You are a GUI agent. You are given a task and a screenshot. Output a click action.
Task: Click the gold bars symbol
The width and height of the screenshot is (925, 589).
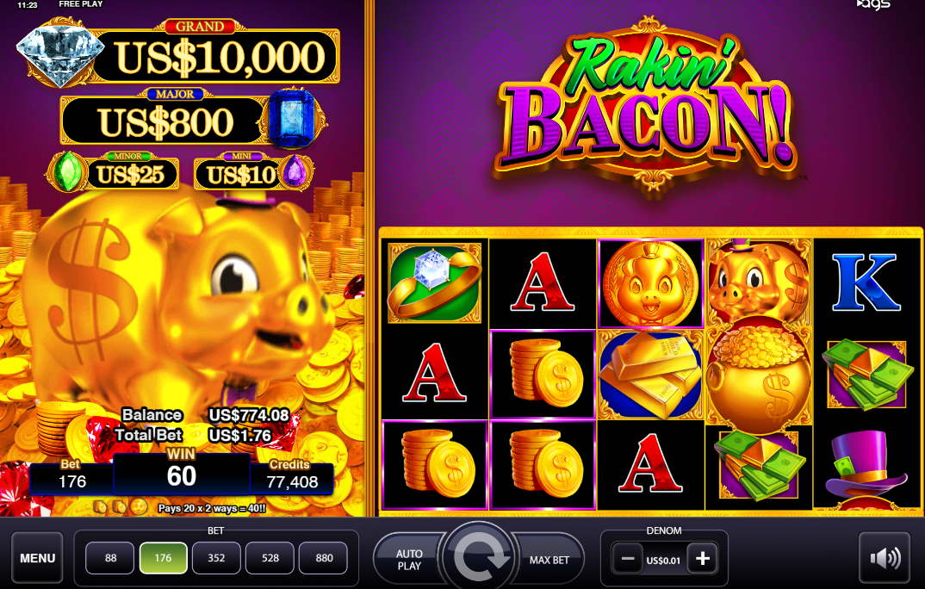[650, 374]
